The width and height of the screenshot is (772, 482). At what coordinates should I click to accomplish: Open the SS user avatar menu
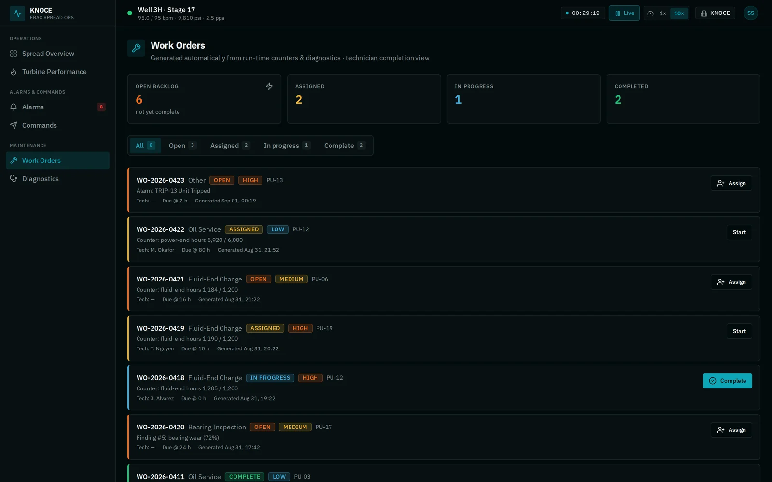751,13
